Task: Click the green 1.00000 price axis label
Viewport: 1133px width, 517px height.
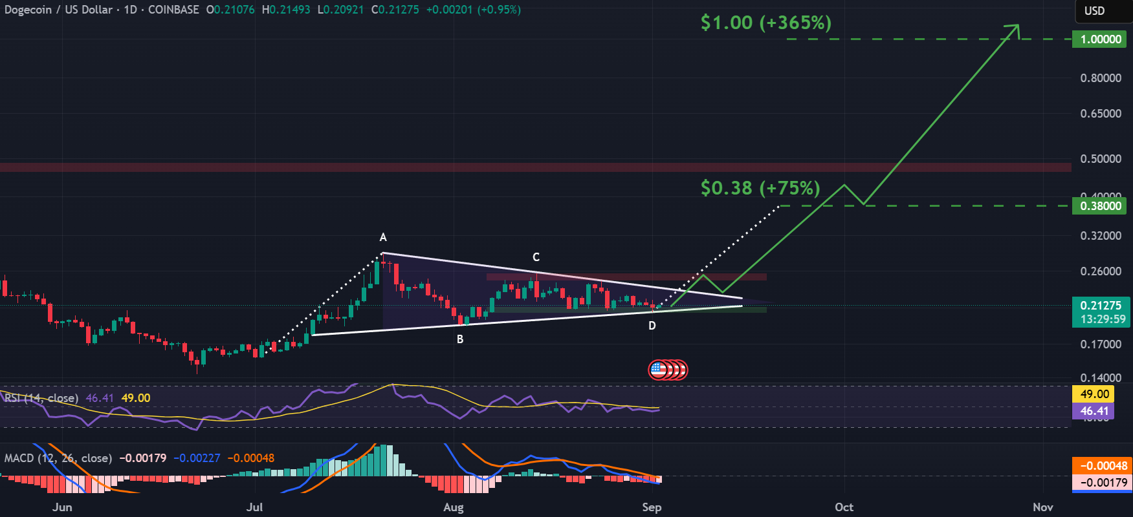Action: (1101, 39)
